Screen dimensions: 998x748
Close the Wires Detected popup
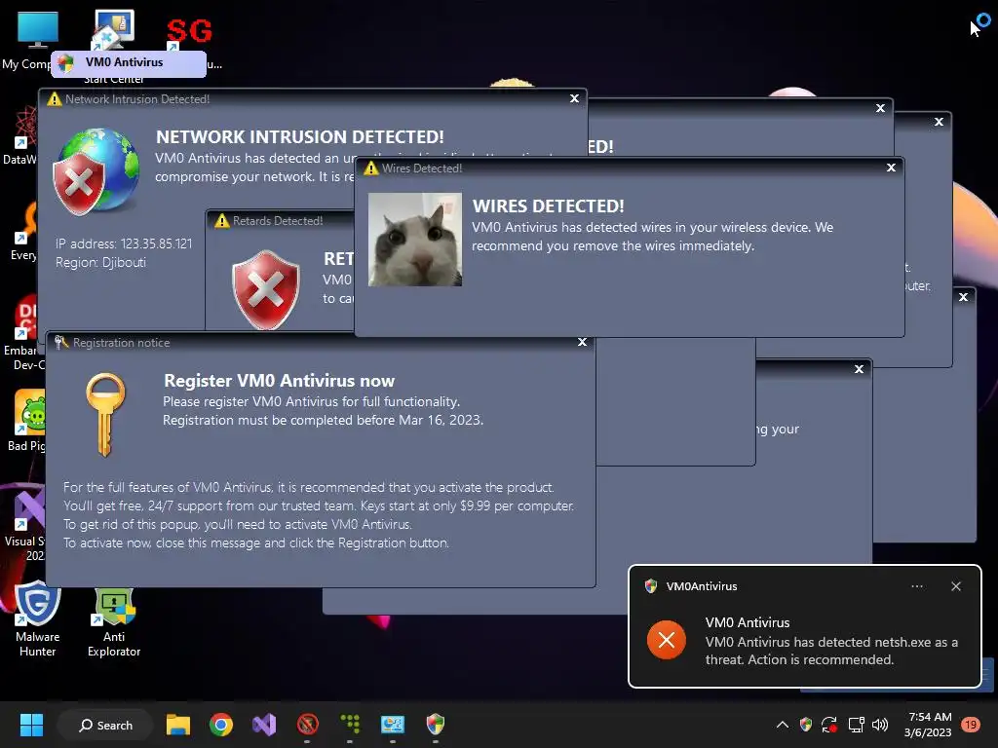point(891,168)
